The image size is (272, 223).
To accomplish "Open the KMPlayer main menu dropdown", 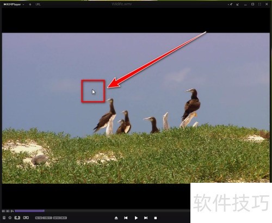I will coord(14,4).
